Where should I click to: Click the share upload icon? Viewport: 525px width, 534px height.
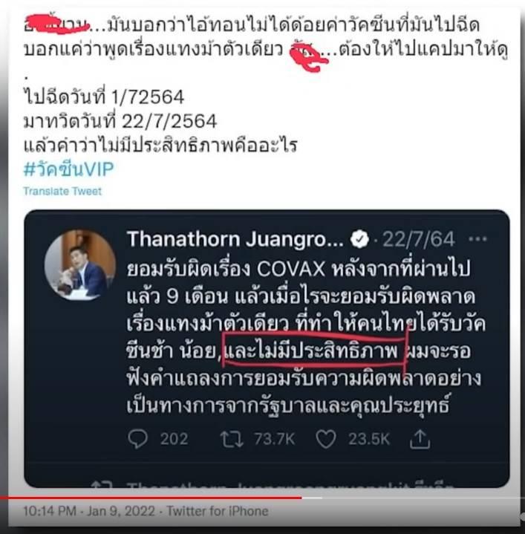click(420, 439)
